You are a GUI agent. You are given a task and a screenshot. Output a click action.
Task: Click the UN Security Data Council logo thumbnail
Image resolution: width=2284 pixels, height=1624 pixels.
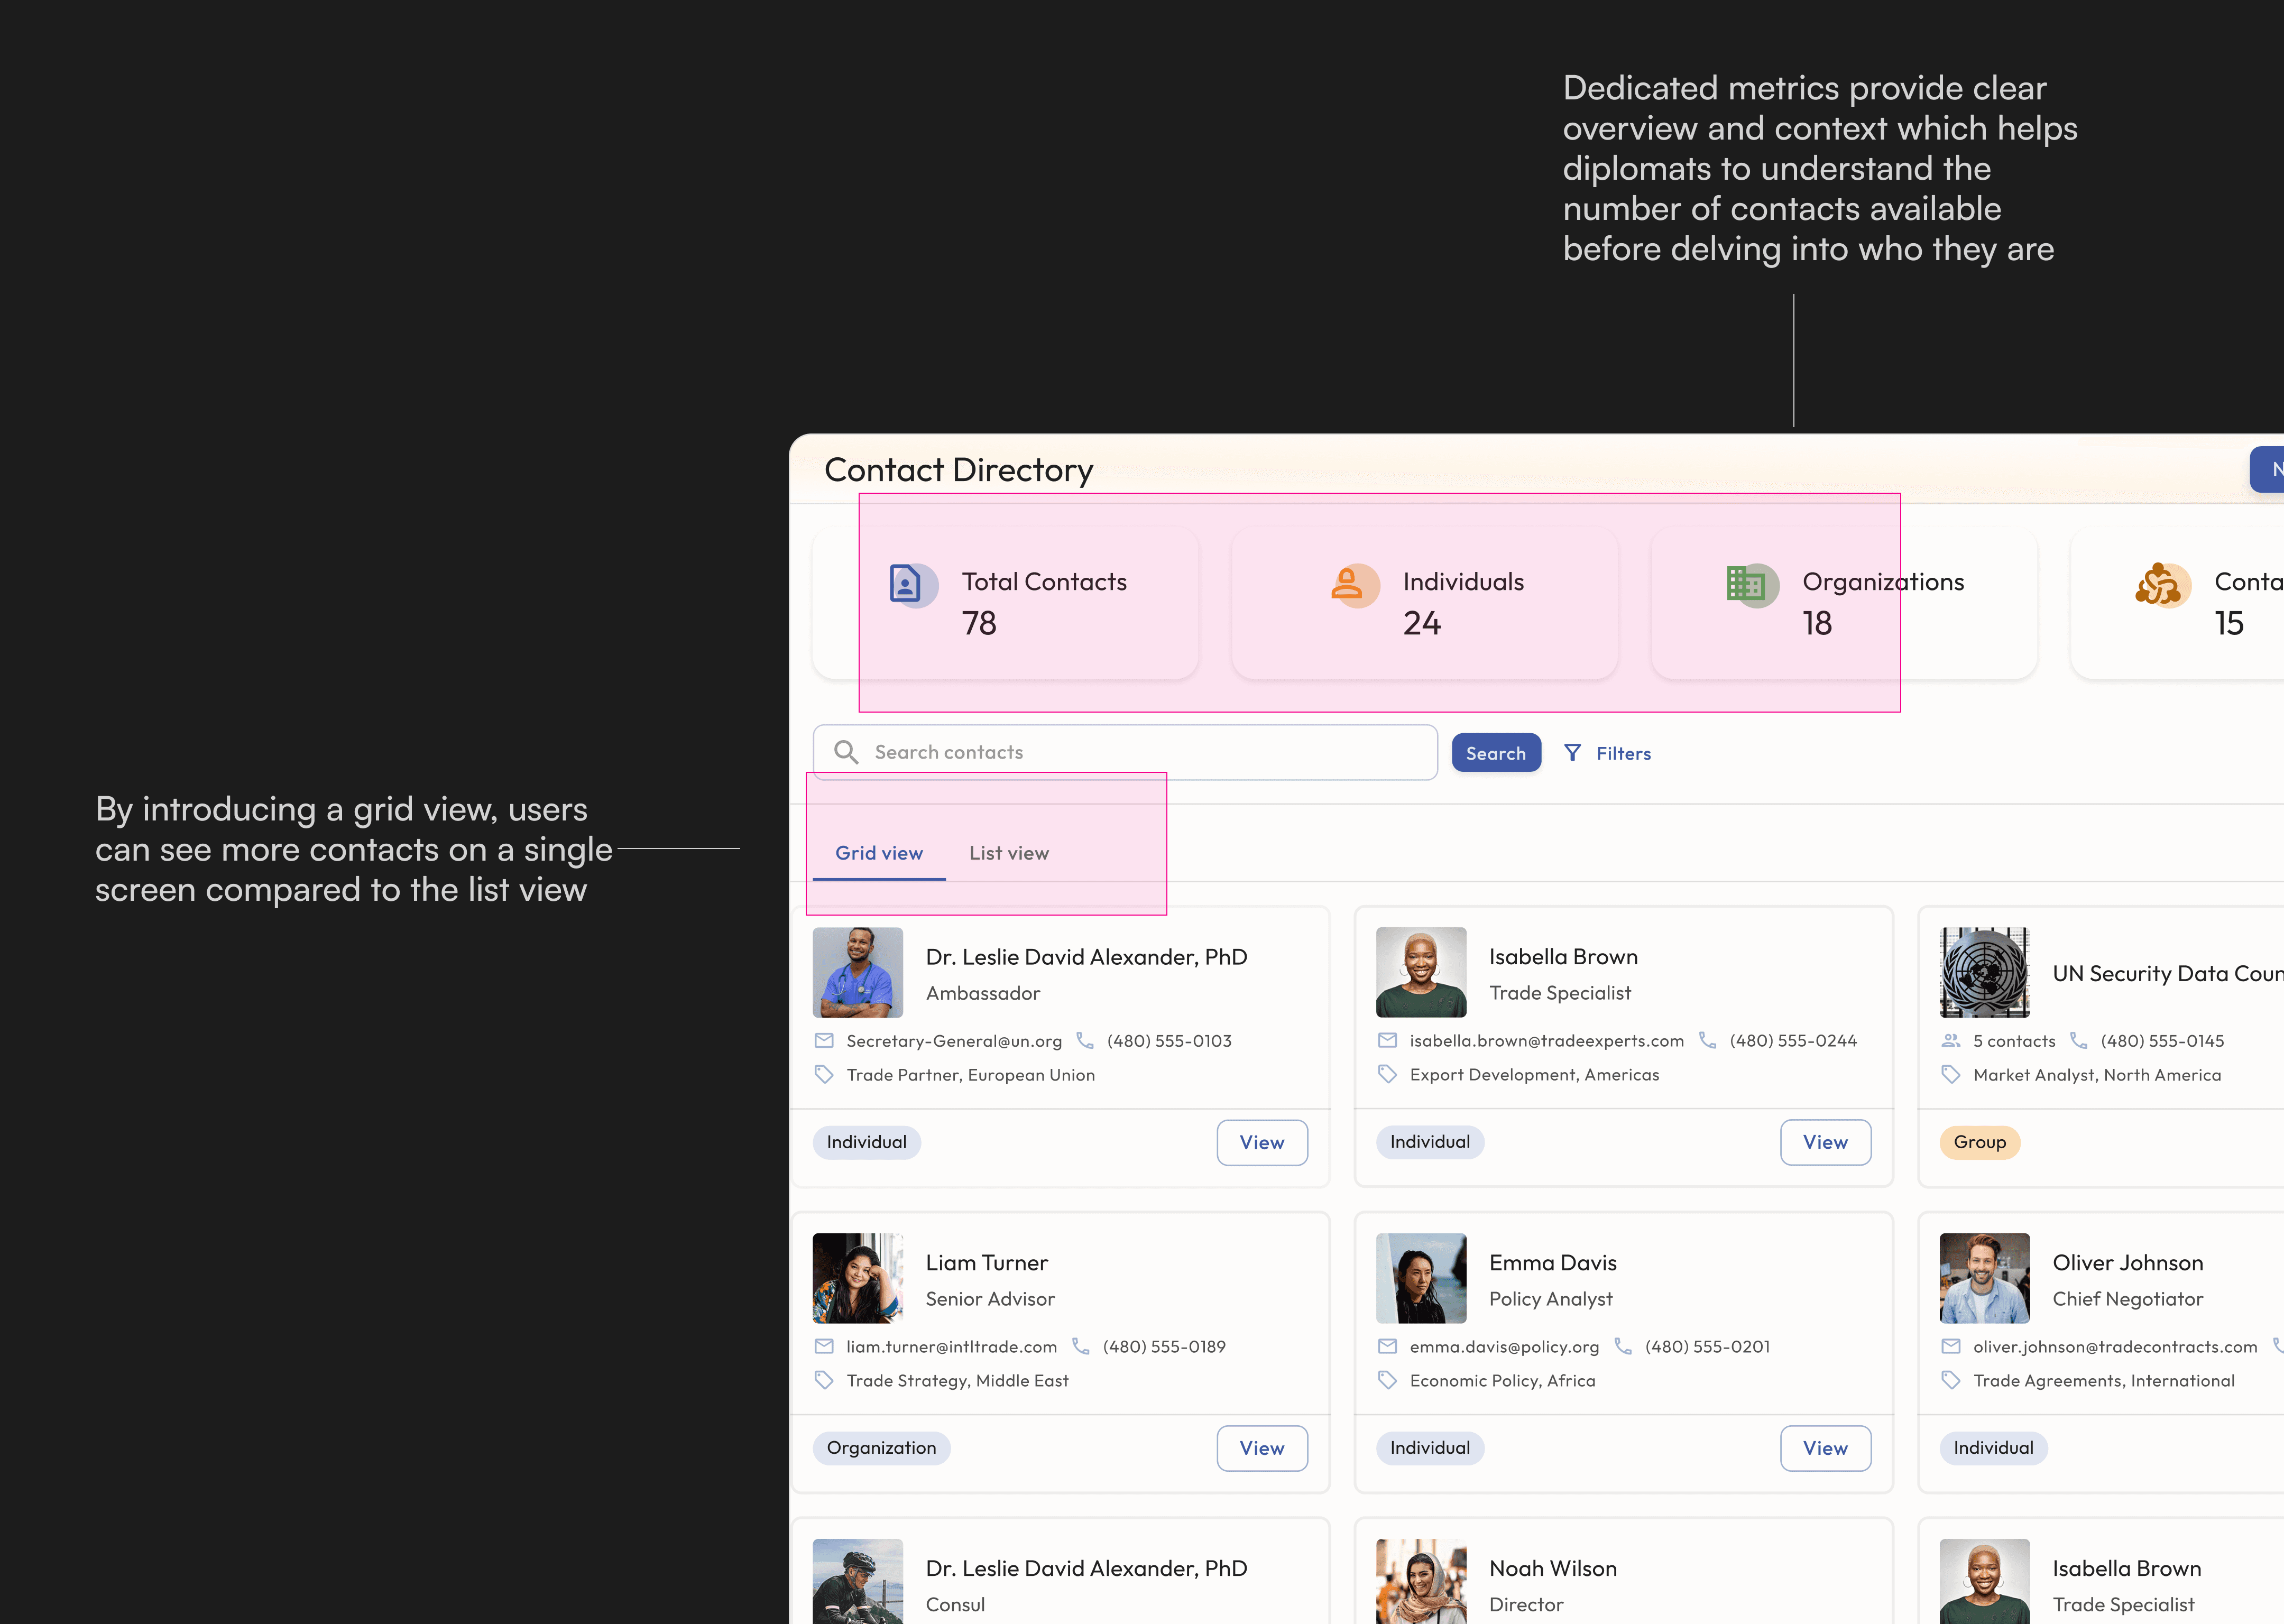coord(1984,972)
